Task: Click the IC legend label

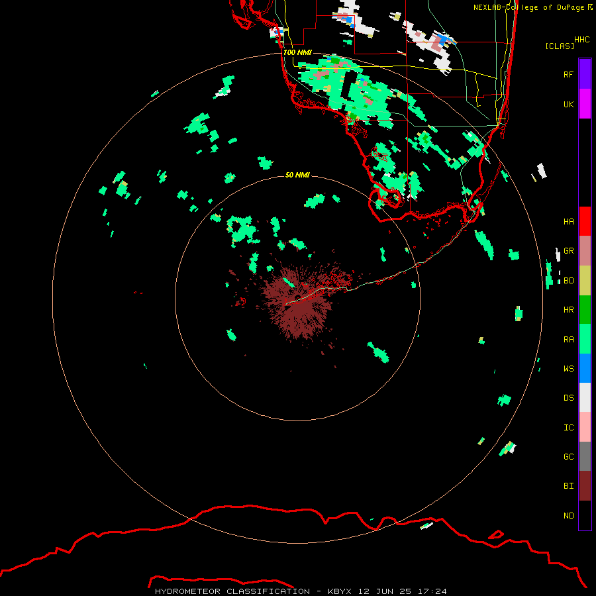Action: click(568, 427)
